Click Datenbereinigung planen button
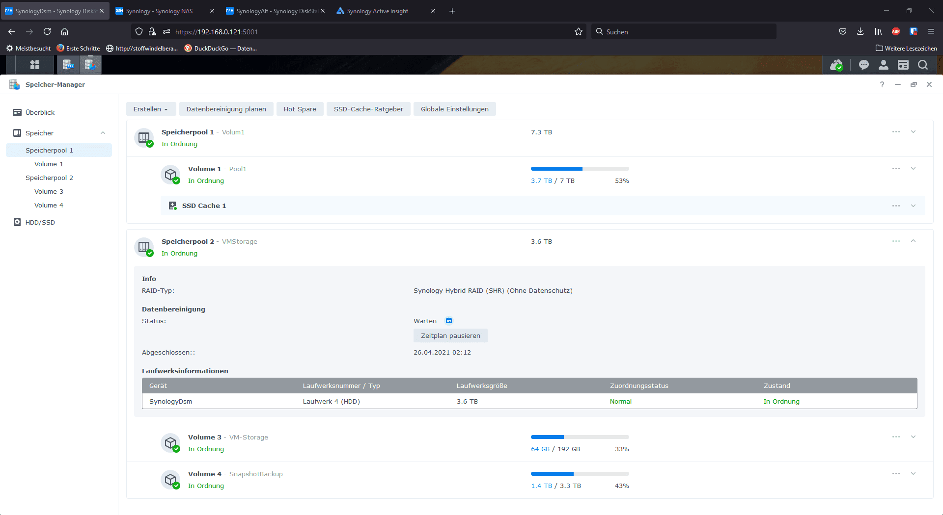Viewport: 943px width, 515px height. (x=226, y=109)
